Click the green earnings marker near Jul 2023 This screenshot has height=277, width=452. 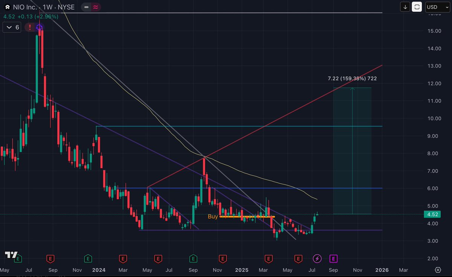click(x=18, y=259)
